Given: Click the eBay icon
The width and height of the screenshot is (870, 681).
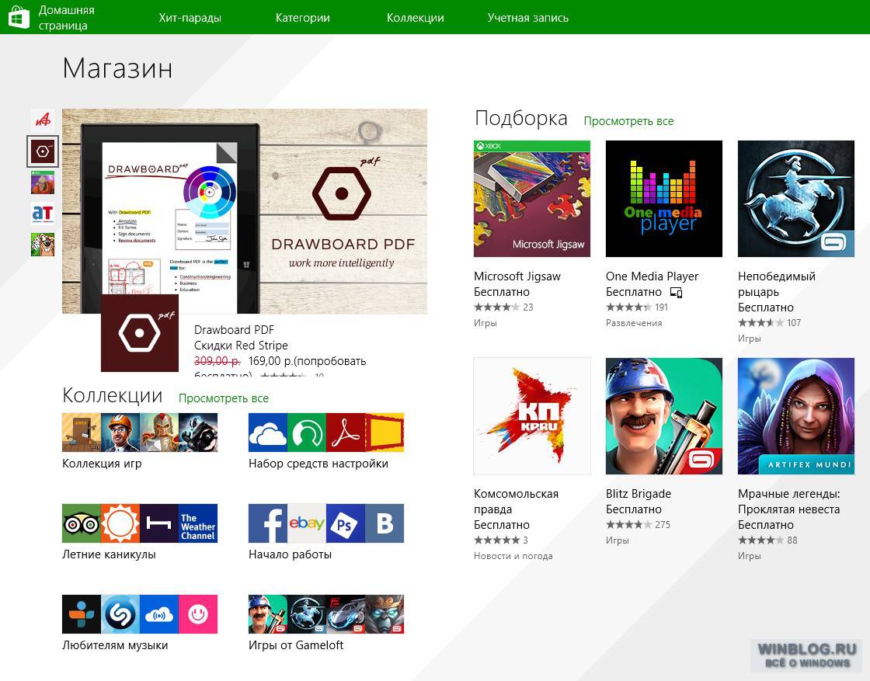Looking at the screenshot, I should [x=307, y=523].
